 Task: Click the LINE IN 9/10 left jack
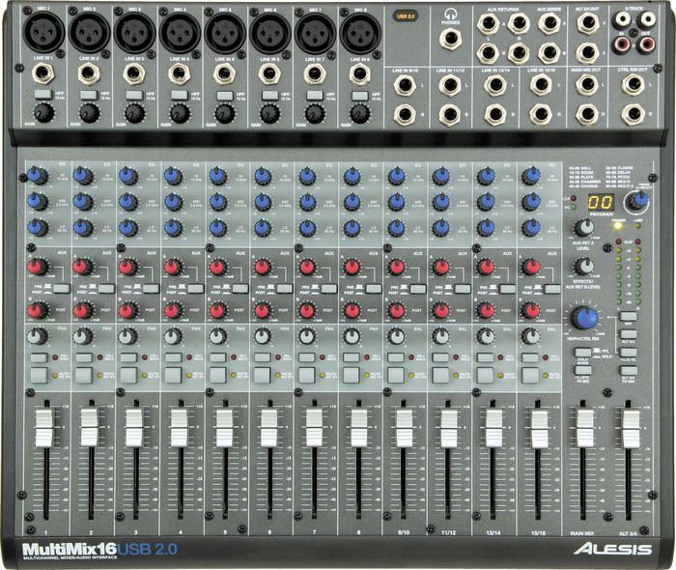tap(405, 85)
